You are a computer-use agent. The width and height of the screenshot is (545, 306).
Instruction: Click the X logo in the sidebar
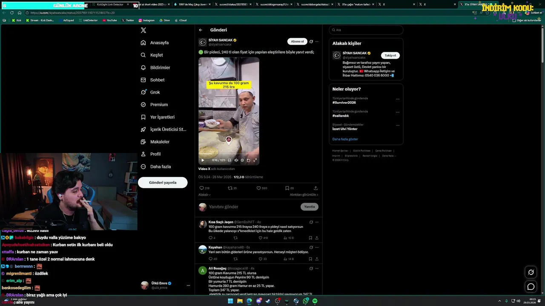[x=143, y=30]
